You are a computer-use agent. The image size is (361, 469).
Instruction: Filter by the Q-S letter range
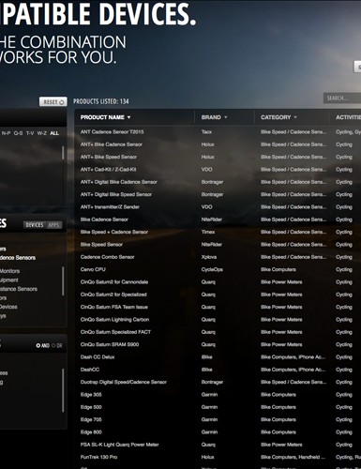coord(18,133)
